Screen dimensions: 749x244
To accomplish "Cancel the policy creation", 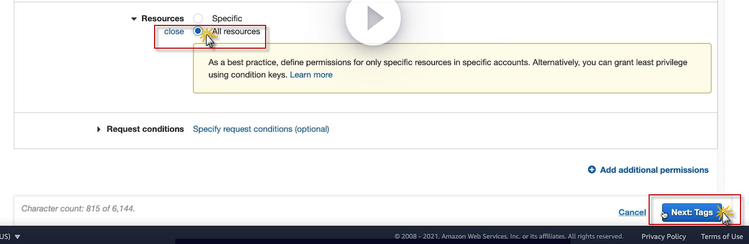I will pos(632,212).
